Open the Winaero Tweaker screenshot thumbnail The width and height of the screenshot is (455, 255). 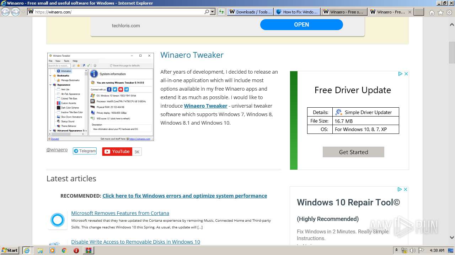click(x=101, y=97)
